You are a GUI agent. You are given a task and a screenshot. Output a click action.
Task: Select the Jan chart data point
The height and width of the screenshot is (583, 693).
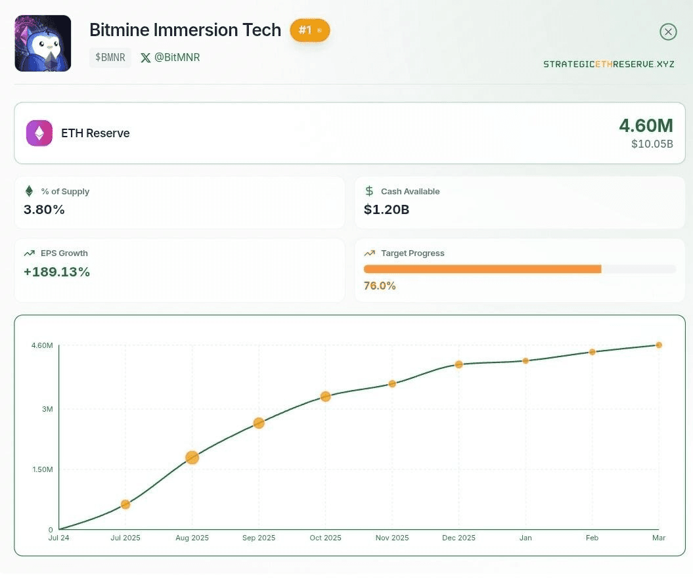pos(525,361)
